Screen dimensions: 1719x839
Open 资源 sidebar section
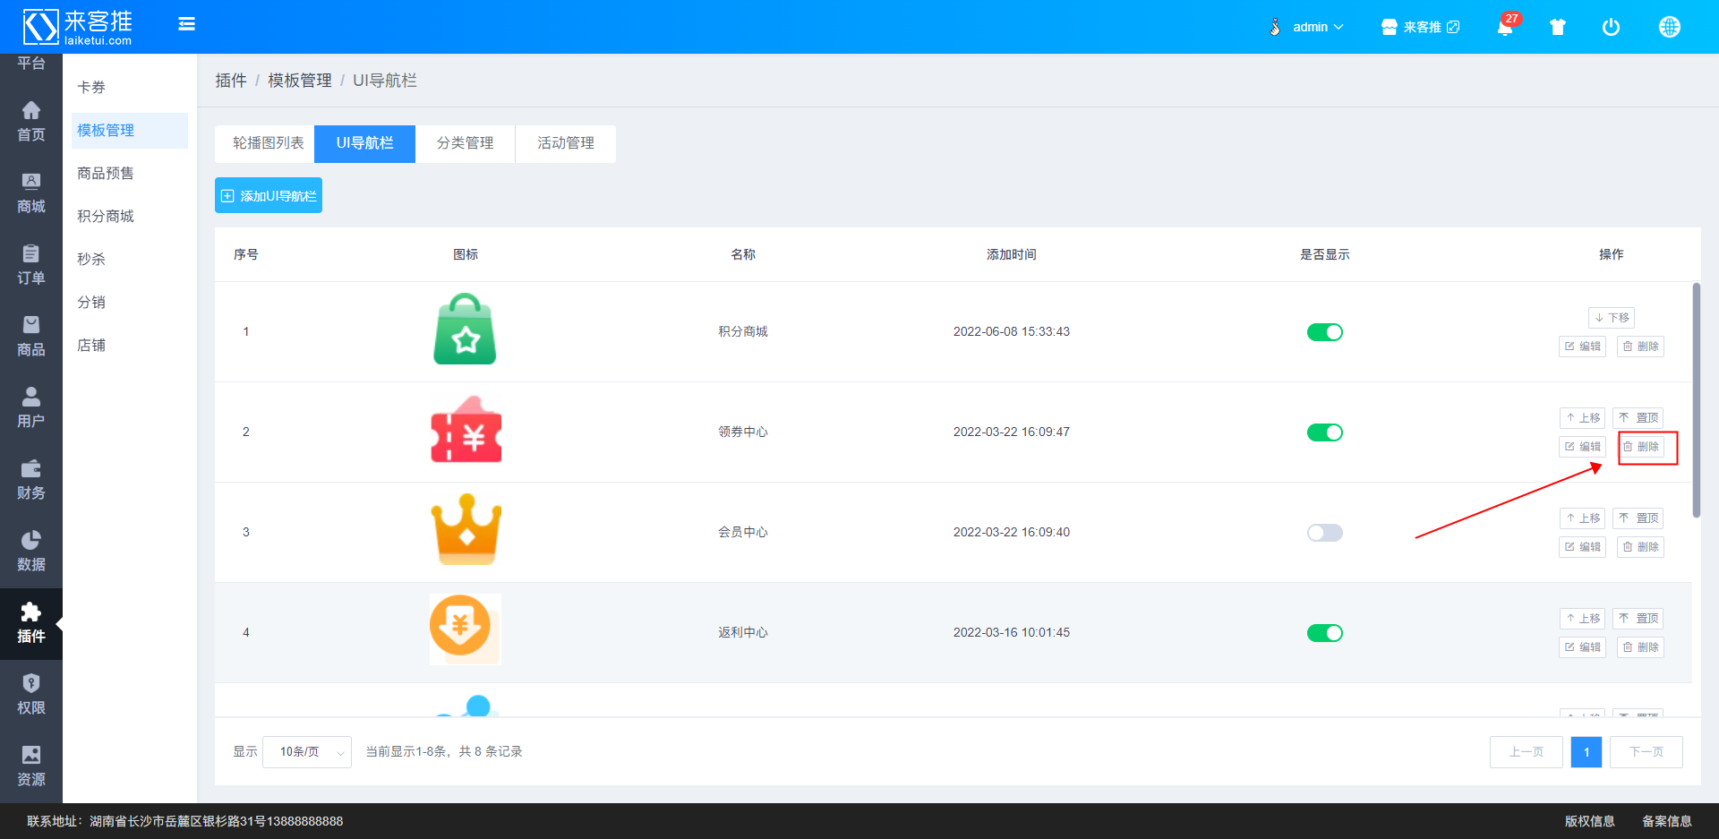pos(31,766)
